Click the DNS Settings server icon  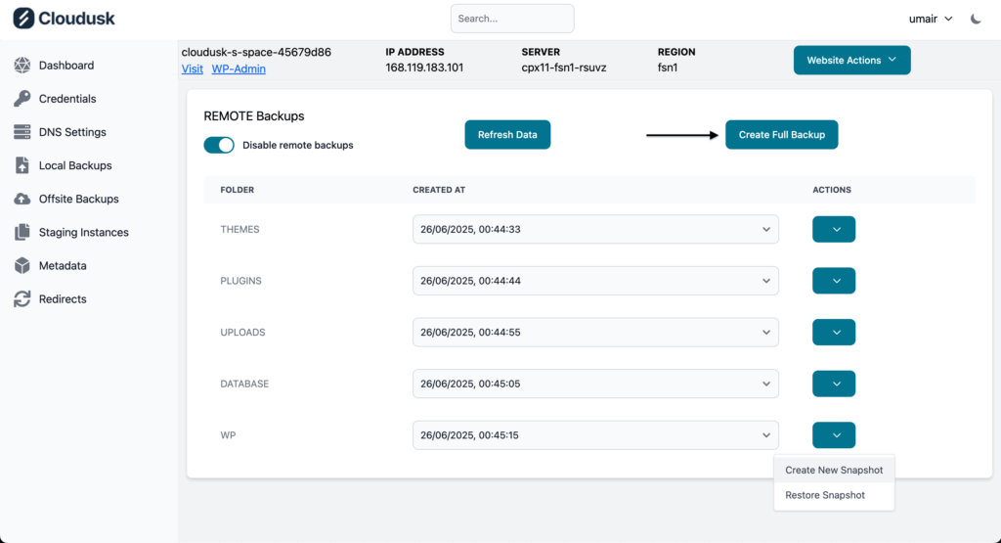22,132
